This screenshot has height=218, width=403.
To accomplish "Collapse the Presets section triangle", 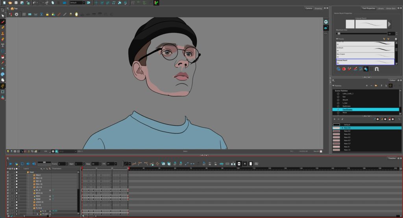I will click(337, 39).
